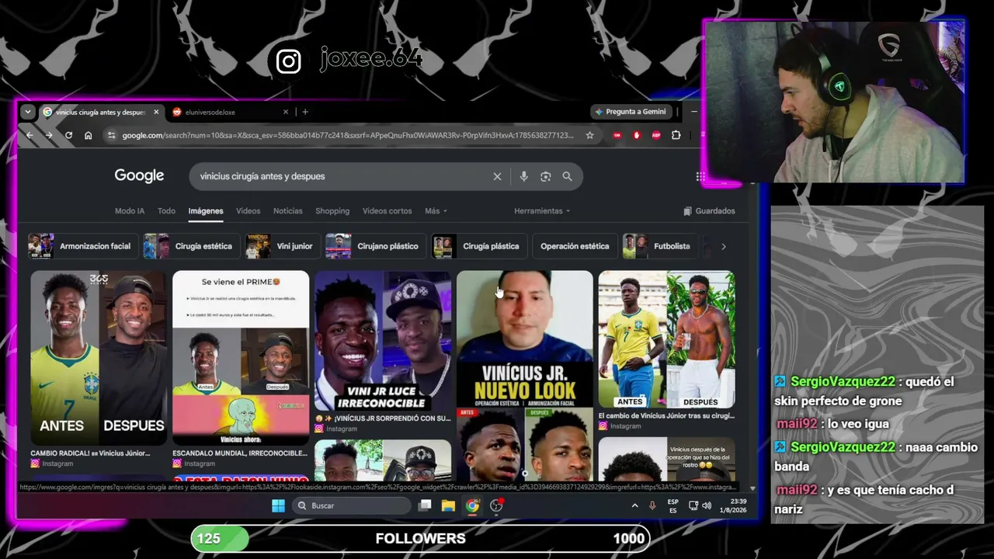
Task: Expand the 'Más' search filter menu
Action: coord(436,211)
